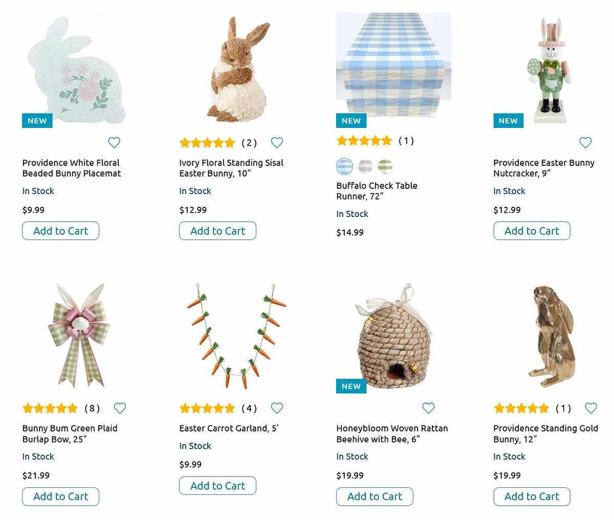Favorite the White Floral Beaded Bunny Placemat
The width and height of the screenshot is (614, 520).
pyautogui.click(x=114, y=143)
